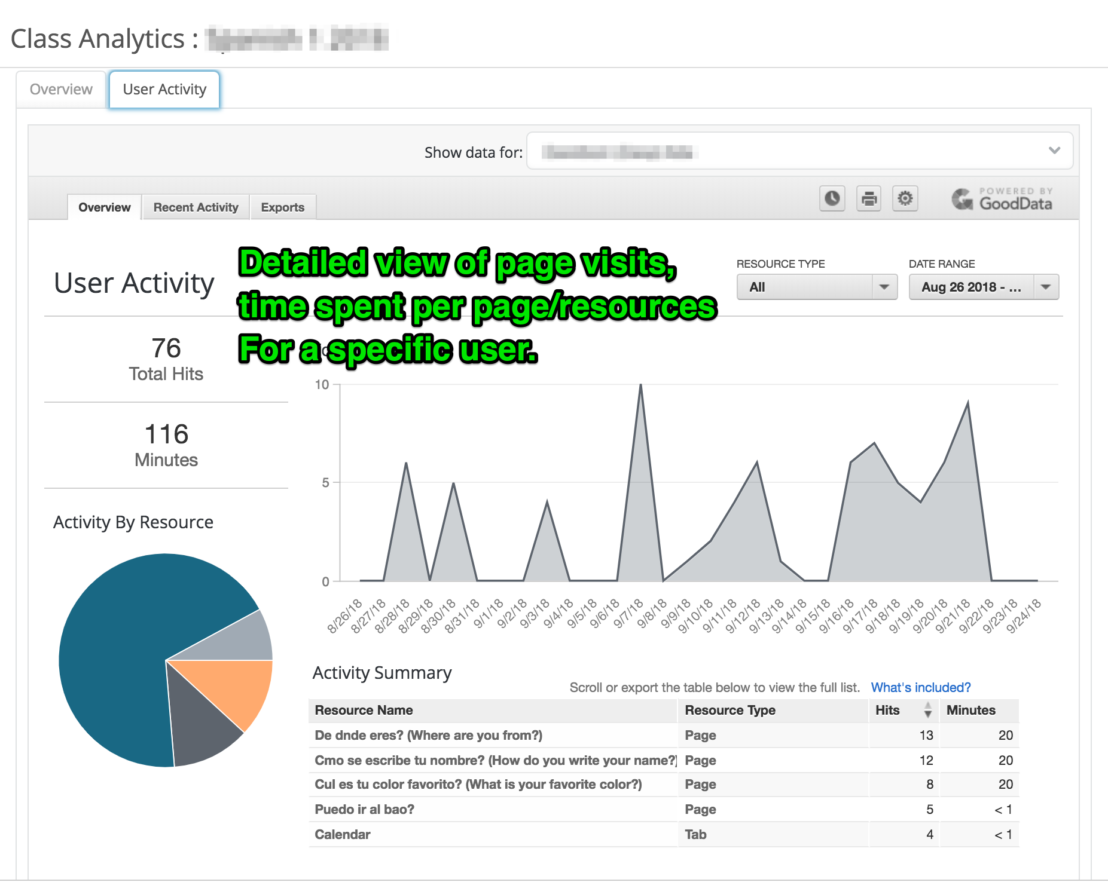Screen dimensions: 1108x885
Task: Click the clock schedule icon
Action: [x=832, y=198]
